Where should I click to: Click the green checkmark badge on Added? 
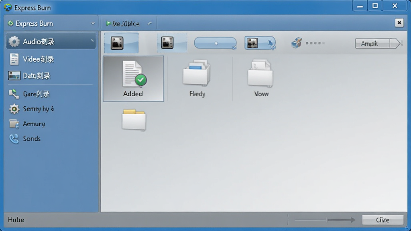pyautogui.click(x=141, y=80)
